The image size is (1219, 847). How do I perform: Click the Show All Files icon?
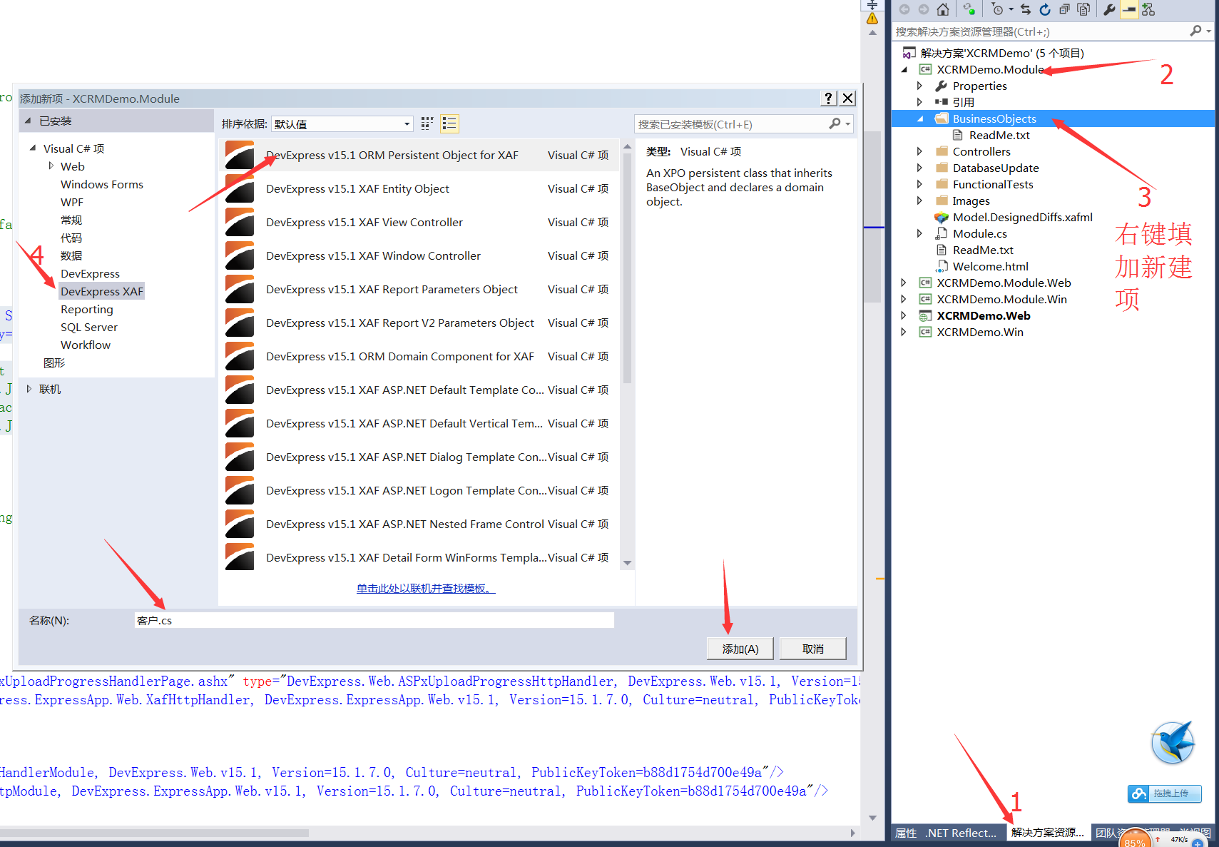point(1083,9)
